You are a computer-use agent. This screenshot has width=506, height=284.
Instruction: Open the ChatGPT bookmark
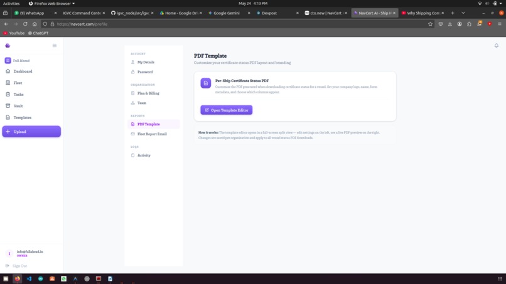coord(38,33)
